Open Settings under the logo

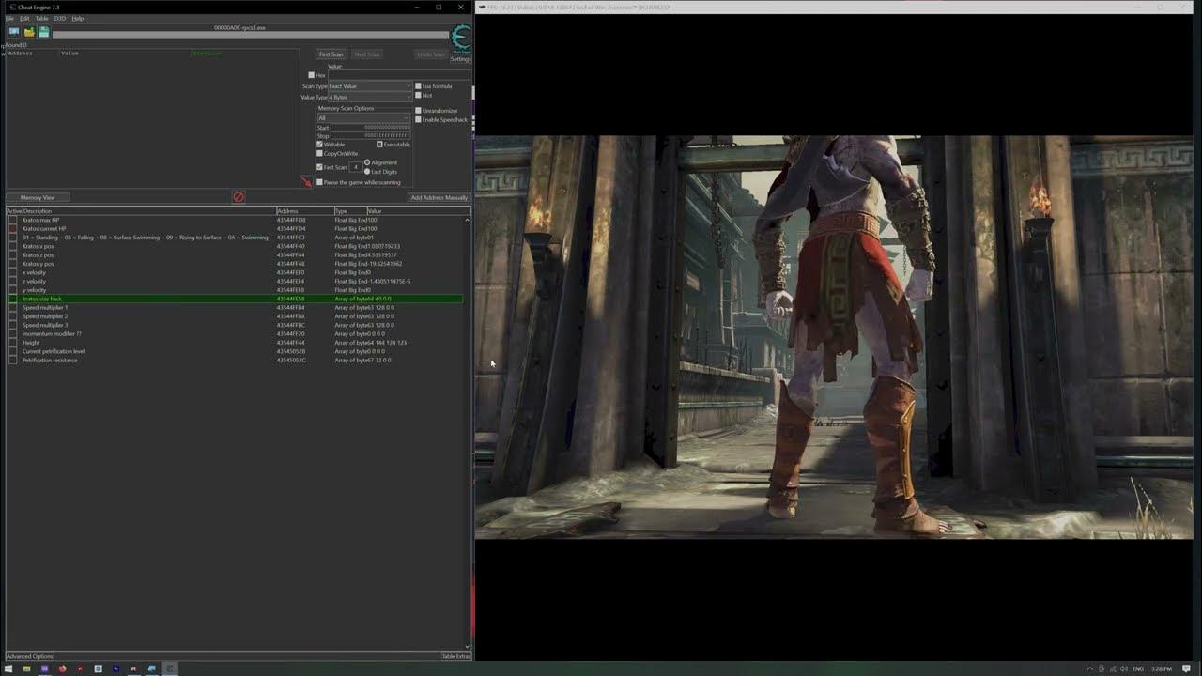(x=460, y=59)
